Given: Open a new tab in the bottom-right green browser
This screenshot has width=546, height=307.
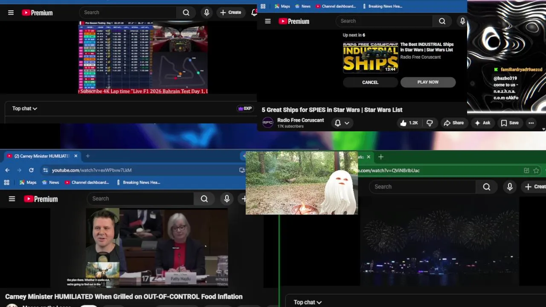Looking at the screenshot, I should pyautogui.click(x=380, y=157).
